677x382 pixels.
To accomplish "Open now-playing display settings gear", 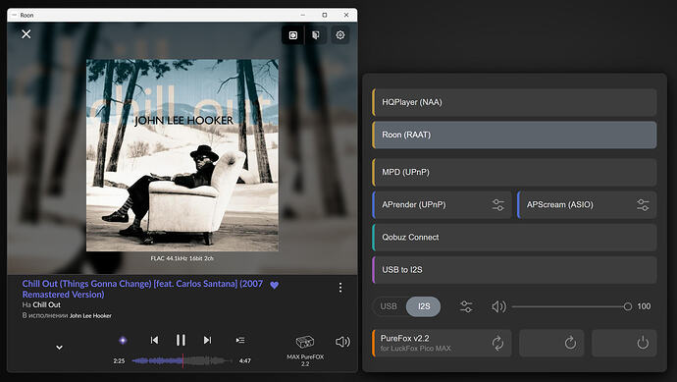I will click(340, 35).
